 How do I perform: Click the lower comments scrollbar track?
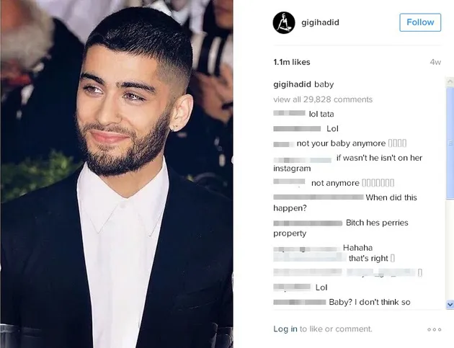click(450, 249)
